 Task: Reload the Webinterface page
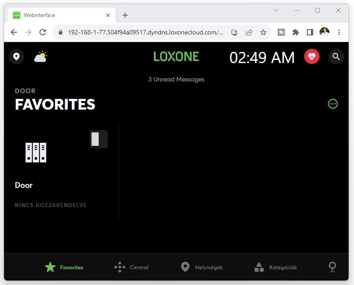[x=43, y=32]
